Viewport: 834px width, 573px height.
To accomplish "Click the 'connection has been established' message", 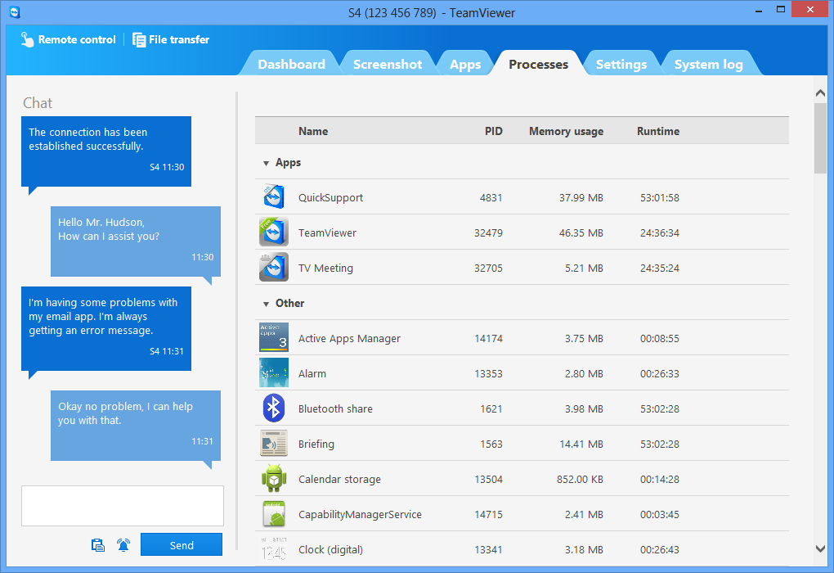I will pos(105,151).
